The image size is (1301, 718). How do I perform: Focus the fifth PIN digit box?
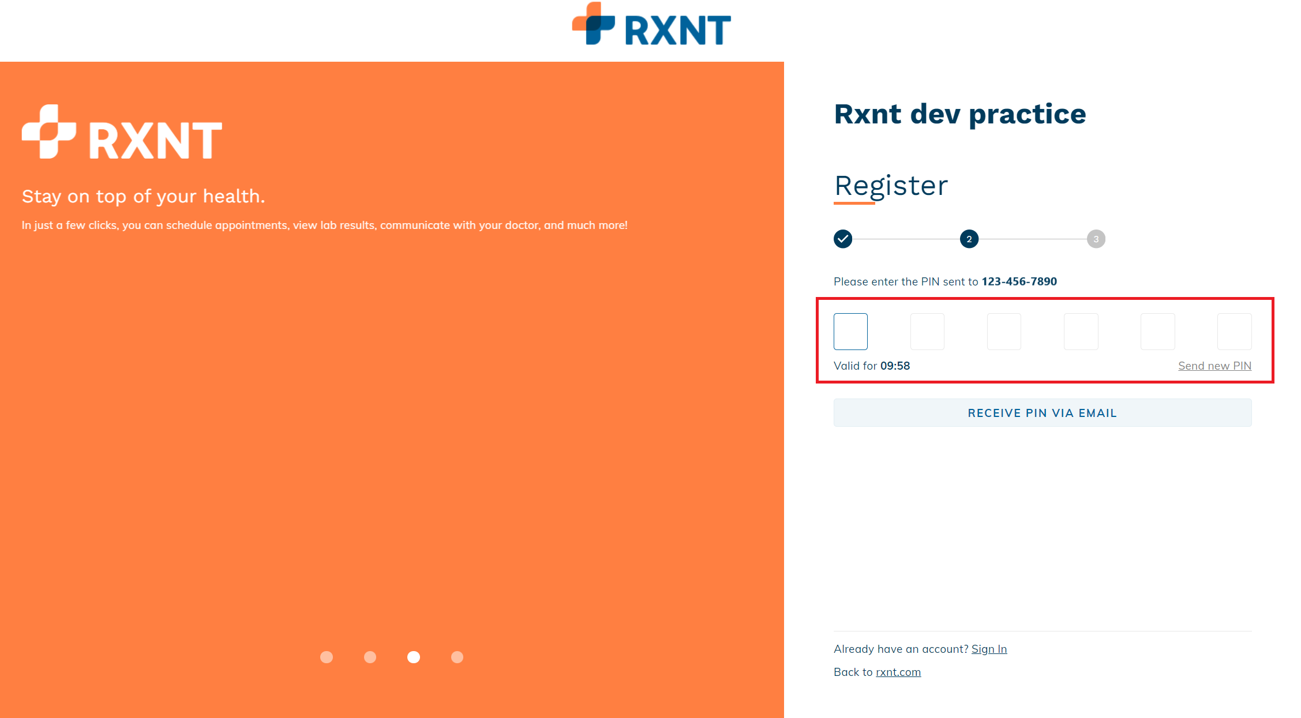tap(1158, 332)
